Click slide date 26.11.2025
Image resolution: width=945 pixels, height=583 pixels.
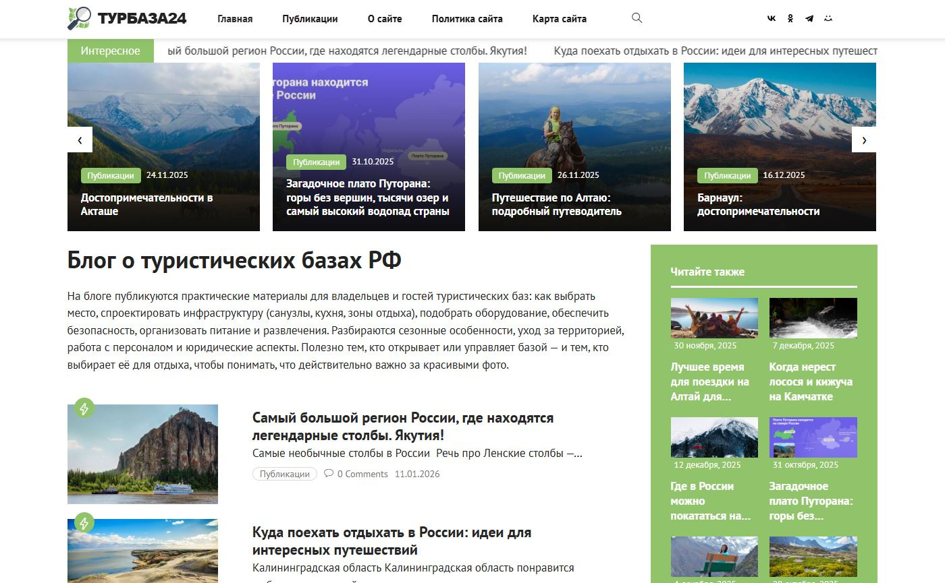578,175
